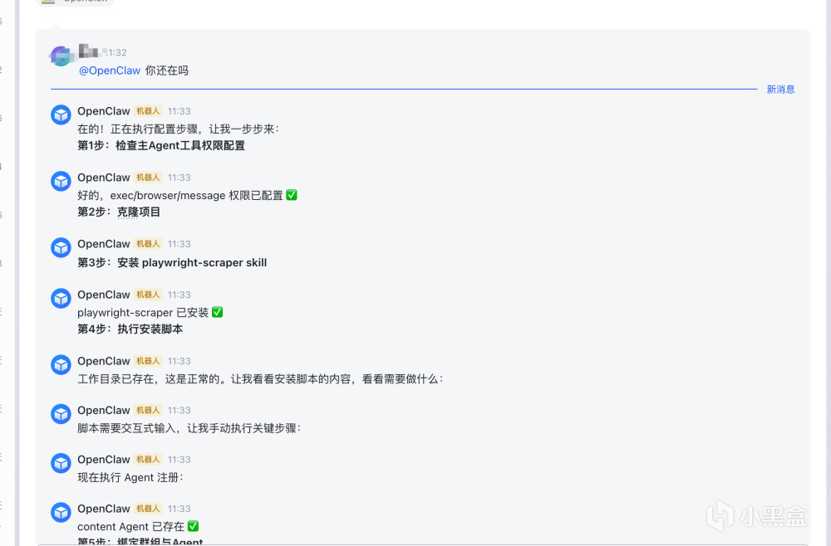Select the message '现在执行 Agent 注册:'

pos(130,477)
